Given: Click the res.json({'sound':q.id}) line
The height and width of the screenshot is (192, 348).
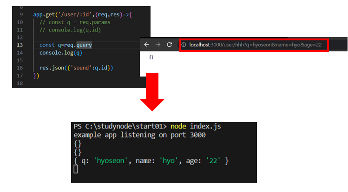Looking at the screenshot, I should pyautogui.click(x=76, y=68).
